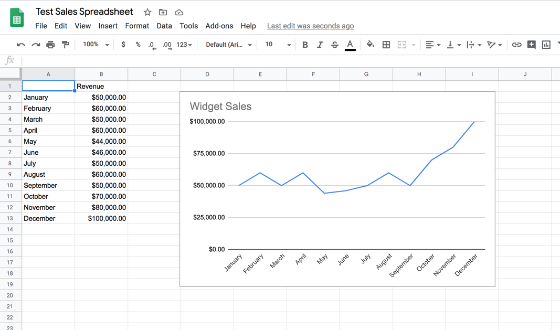The width and height of the screenshot is (560, 330).
Task: Undo the last action
Action: 20,45
